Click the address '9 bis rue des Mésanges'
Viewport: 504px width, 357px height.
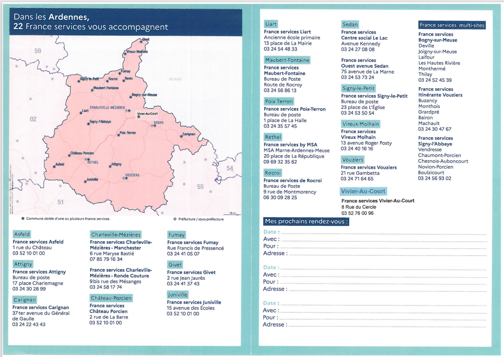(x=115, y=281)
